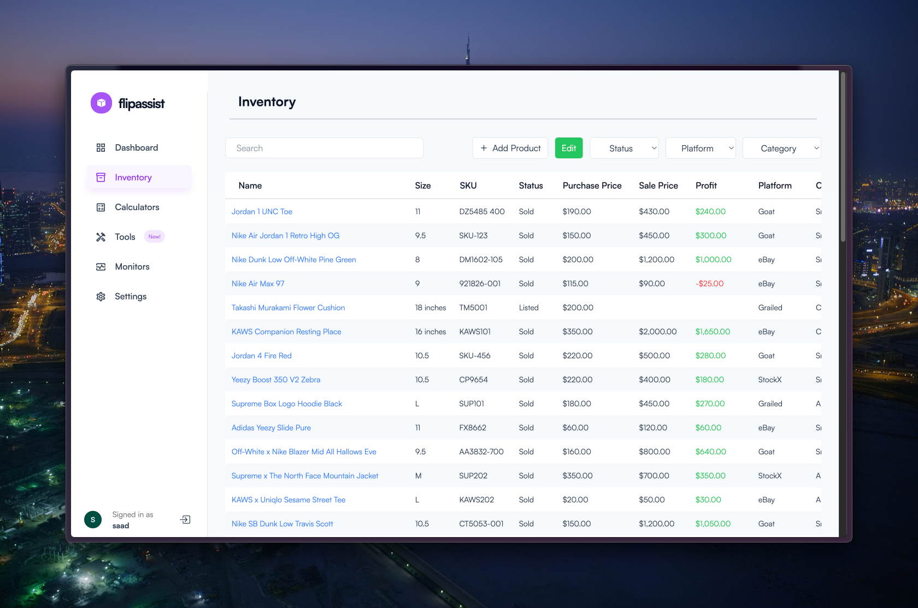Click the flipassist purple cube logo
Viewport: 918px width, 608px height.
101,103
